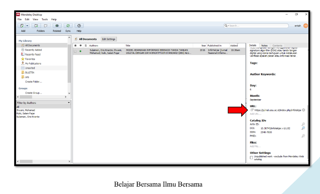Screen dimensions: 320x194
Task: Select the Favorites library item
Action: [x=30, y=59]
